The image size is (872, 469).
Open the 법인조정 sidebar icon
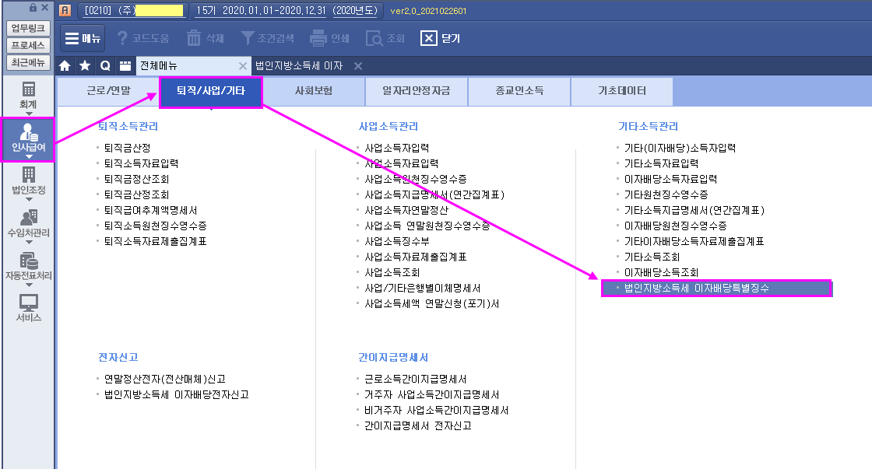coord(28,174)
